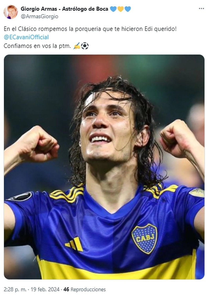Click the 2:28 p. m. timestamp
Image resolution: width=210 pixels, height=296 pixels.
15,289
